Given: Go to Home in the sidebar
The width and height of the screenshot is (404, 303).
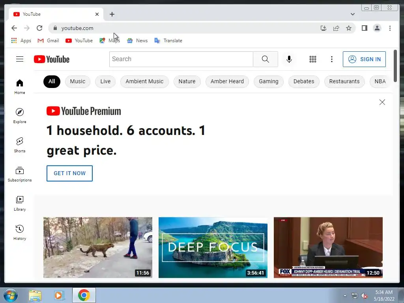Looking at the screenshot, I should [20, 87].
